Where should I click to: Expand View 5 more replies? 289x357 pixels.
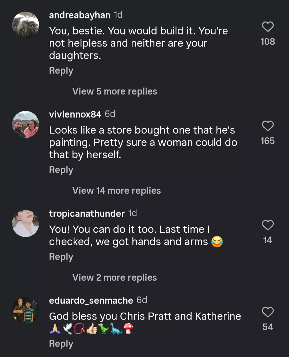point(115,91)
